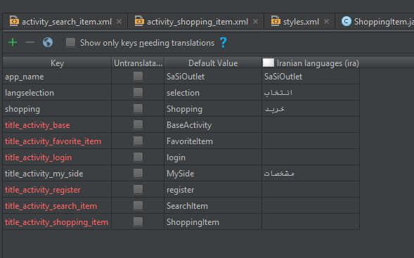Toggle untranslatable checkbox for title_activity_favorite_item

point(138,141)
